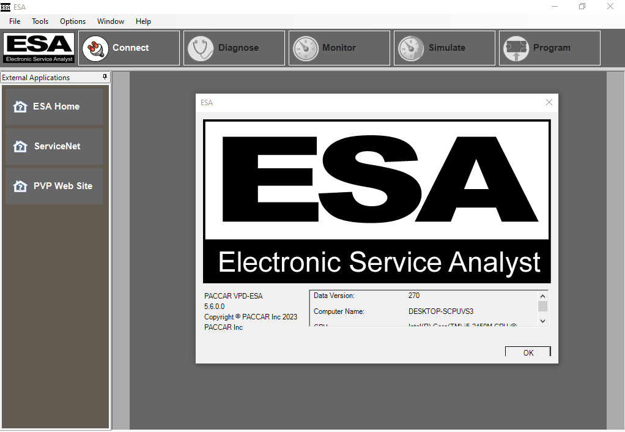Click the ESA icon in the title bar
Image resolution: width=625 pixels, height=432 pixels.
point(7,7)
